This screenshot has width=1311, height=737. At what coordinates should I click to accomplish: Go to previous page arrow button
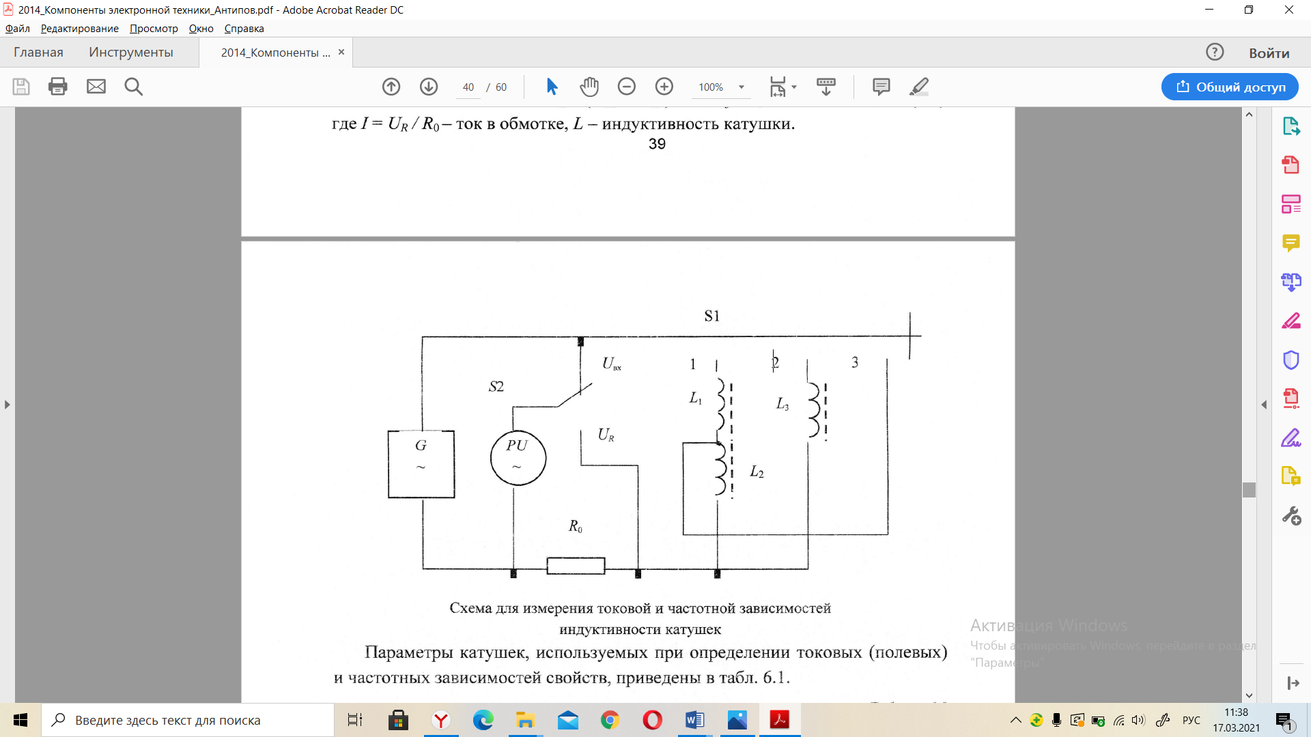coord(391,87)
